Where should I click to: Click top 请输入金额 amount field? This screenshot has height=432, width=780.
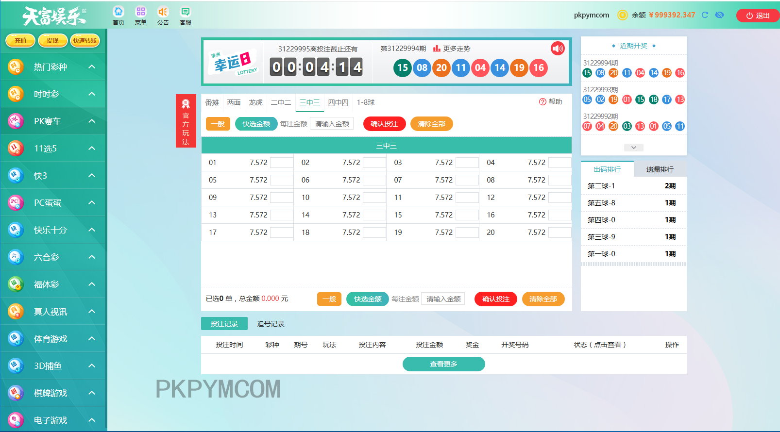click(332, 124)
